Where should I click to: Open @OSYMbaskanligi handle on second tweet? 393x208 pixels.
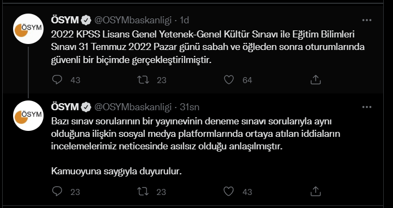tap(133, 107)
